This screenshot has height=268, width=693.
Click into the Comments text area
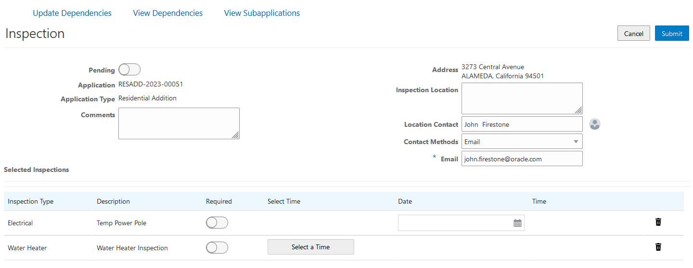[179, 123]
